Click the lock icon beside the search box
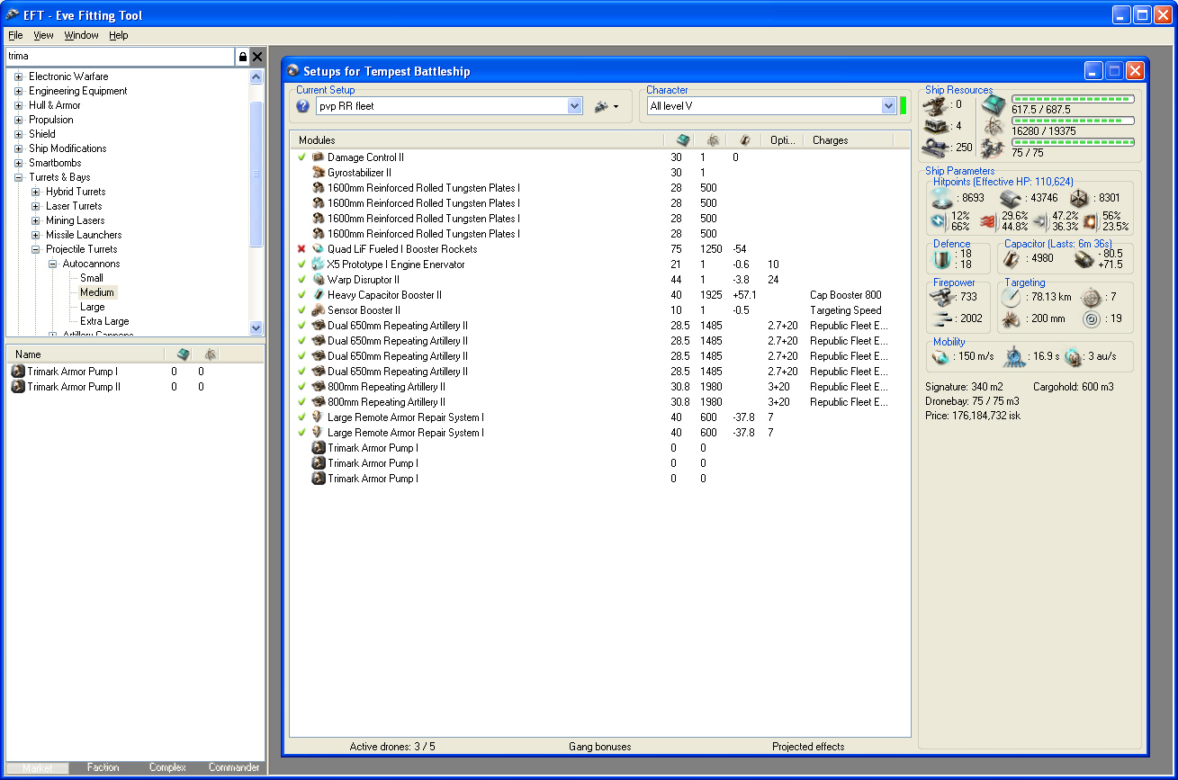Viewport: 1178px width, 780px height. point(242,57)
